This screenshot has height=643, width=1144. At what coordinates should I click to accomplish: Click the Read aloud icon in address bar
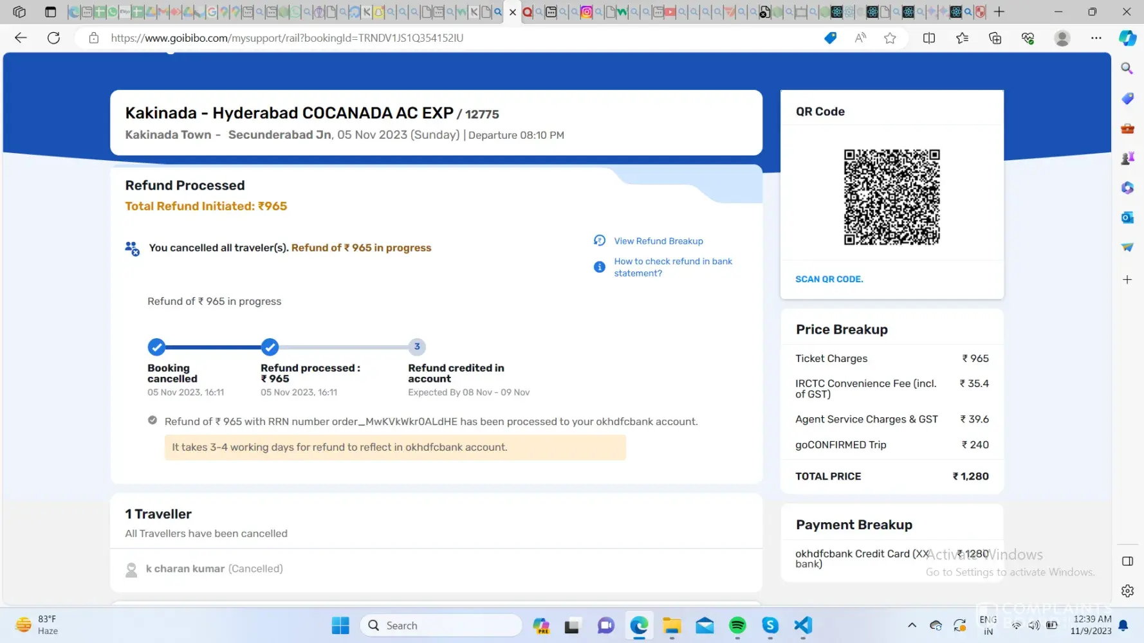point(860,38)
